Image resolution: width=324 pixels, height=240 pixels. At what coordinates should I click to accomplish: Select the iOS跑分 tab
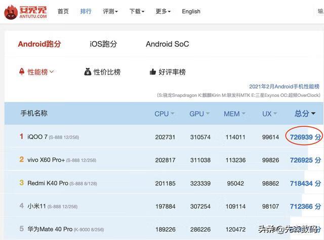coord(103,44)
